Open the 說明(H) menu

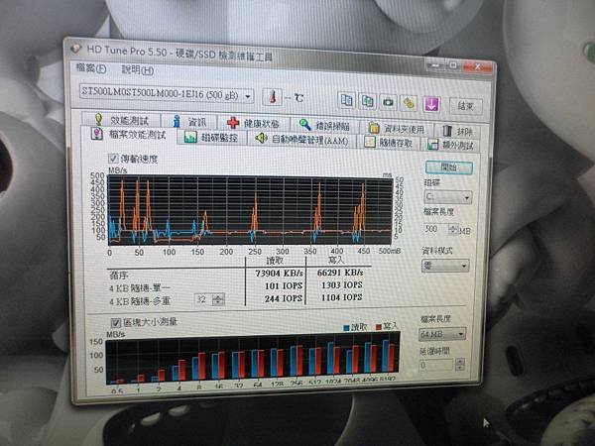point(138,69)
